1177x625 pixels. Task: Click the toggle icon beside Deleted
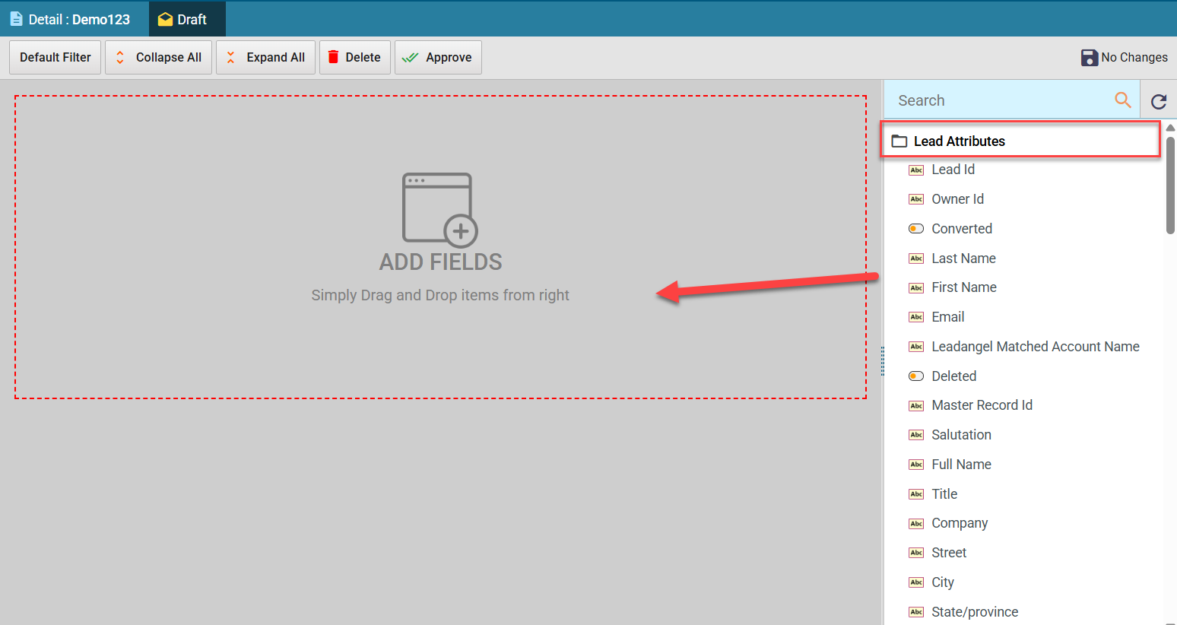tap(916, 376)
